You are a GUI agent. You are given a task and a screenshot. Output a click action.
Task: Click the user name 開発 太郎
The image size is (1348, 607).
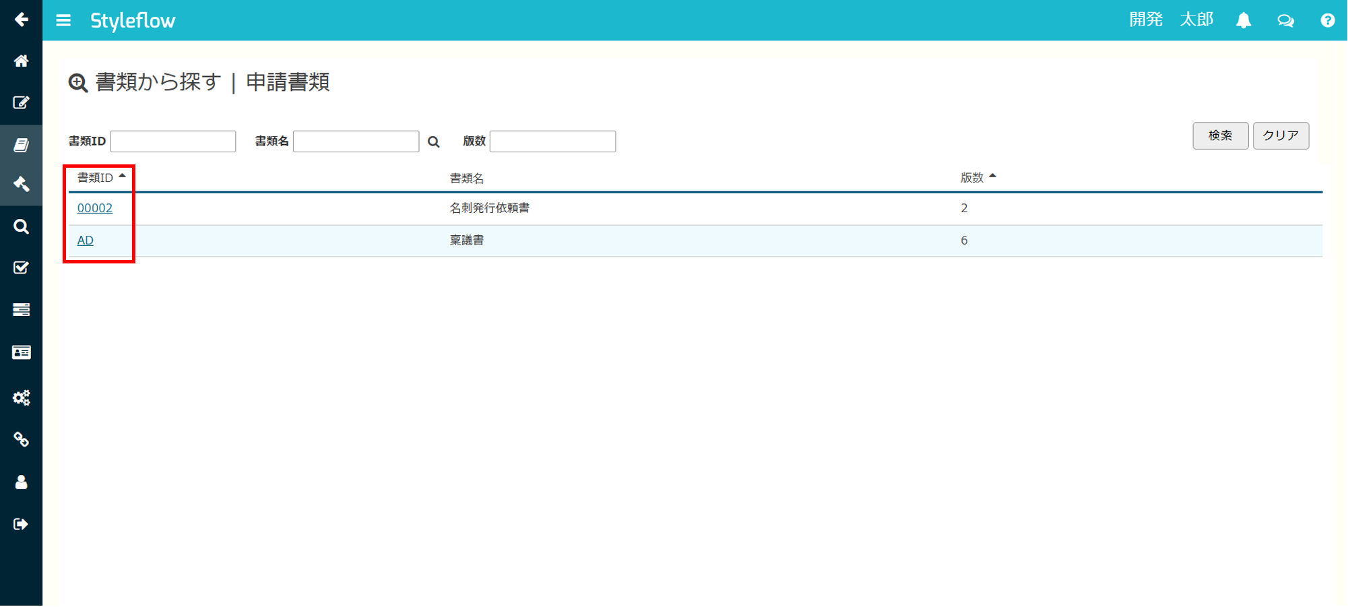[1172, 20]
